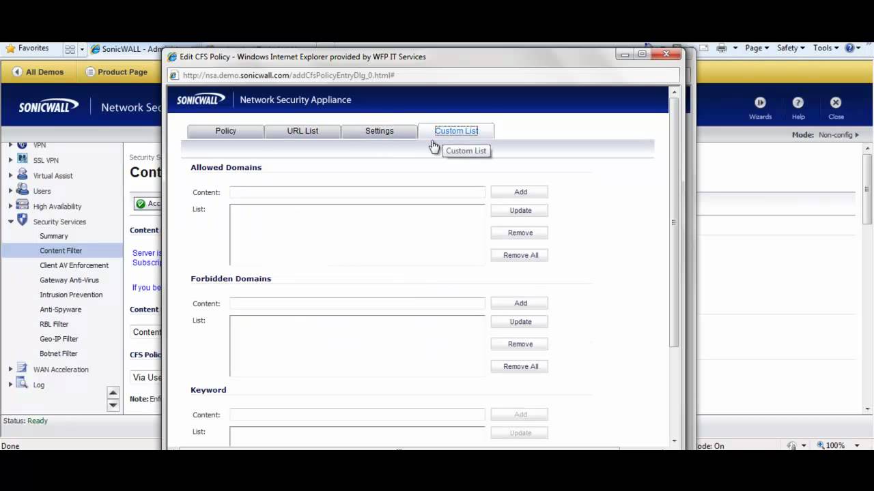Click the Security Services shield icon
874x491 pixels.
(x=23, y=220)
